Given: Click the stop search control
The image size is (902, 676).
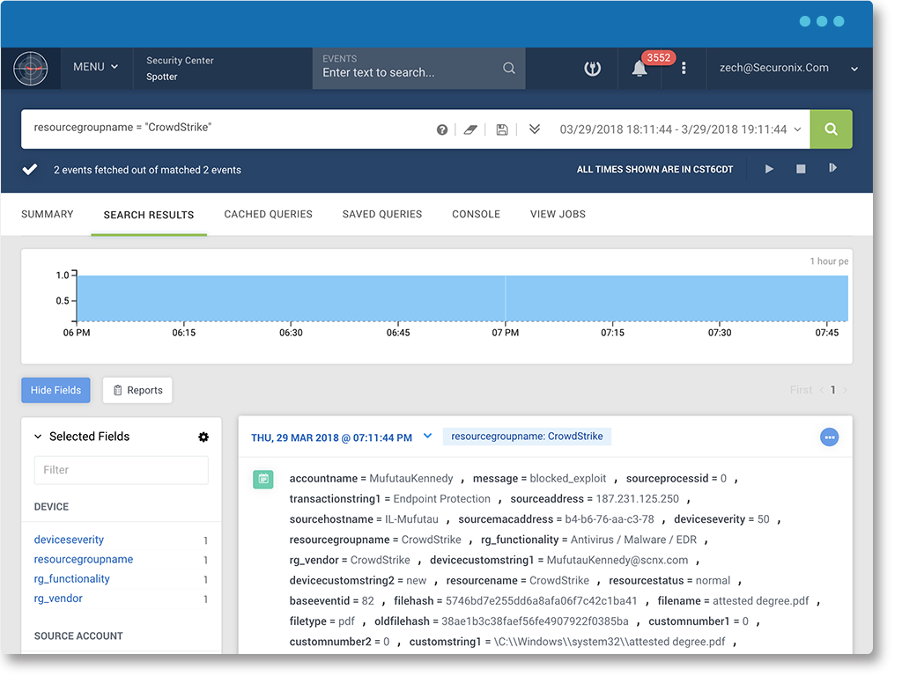Looking at the screenshot, I should point(801,168).
